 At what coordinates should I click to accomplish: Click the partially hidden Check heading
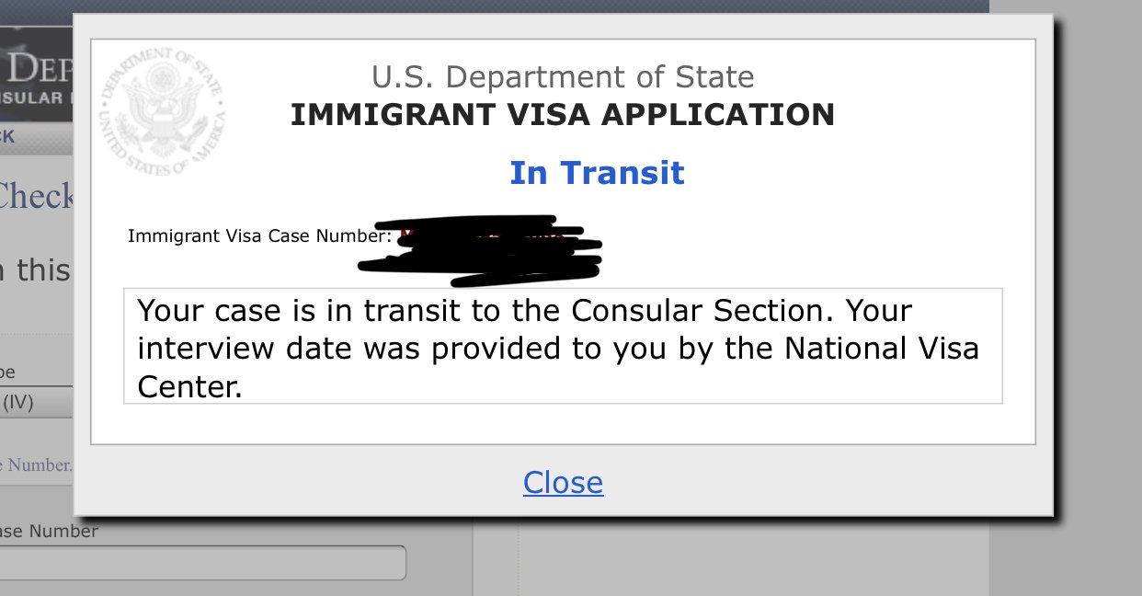coord(37,195)
